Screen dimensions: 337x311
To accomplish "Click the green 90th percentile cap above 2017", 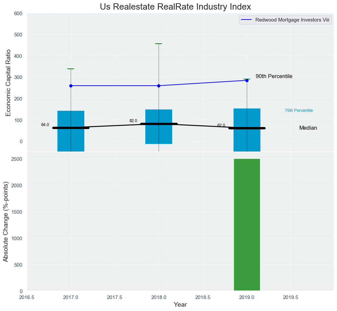I will point(71,69).
